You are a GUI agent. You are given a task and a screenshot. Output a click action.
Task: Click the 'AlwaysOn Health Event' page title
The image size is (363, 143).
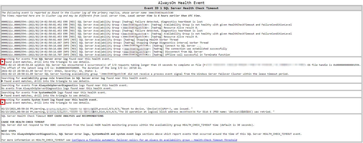[x=181, y=3]
